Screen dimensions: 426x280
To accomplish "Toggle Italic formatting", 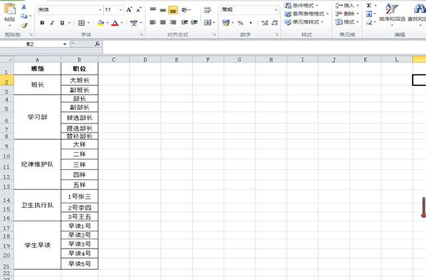I will pyautogui.click(x=52, y=23).
